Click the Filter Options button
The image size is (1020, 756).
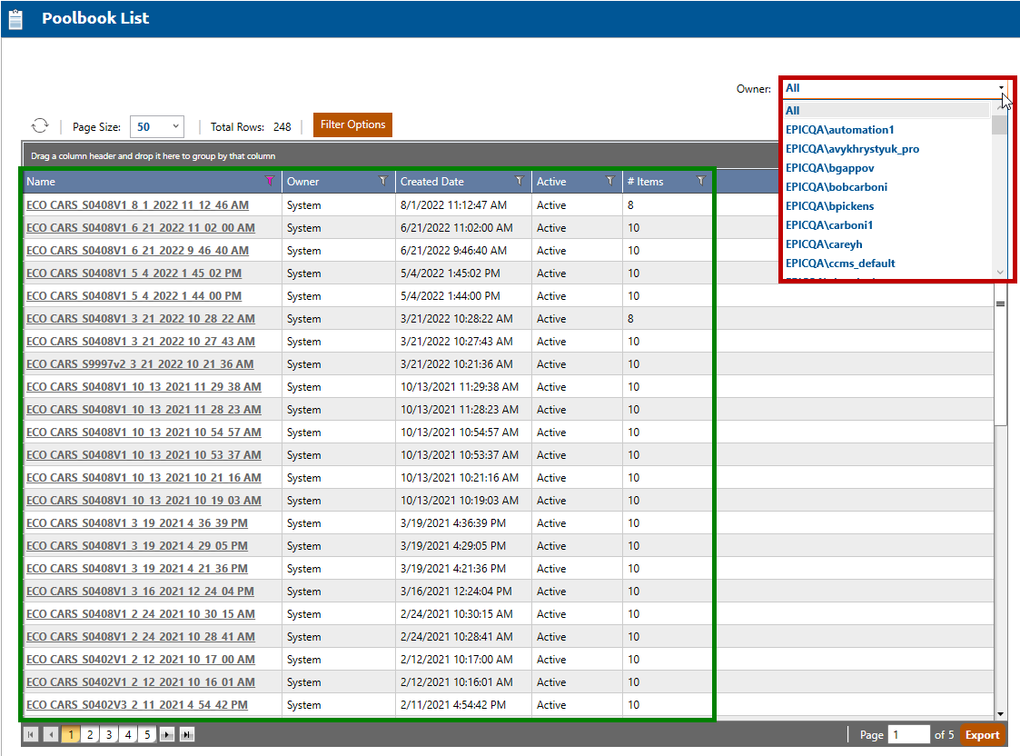point(352,125)
